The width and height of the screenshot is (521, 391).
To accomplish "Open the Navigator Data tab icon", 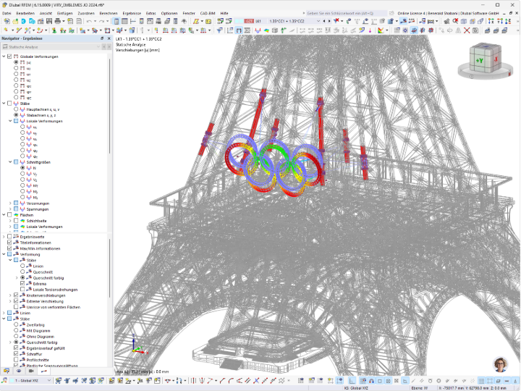I will tap(7, 371).
